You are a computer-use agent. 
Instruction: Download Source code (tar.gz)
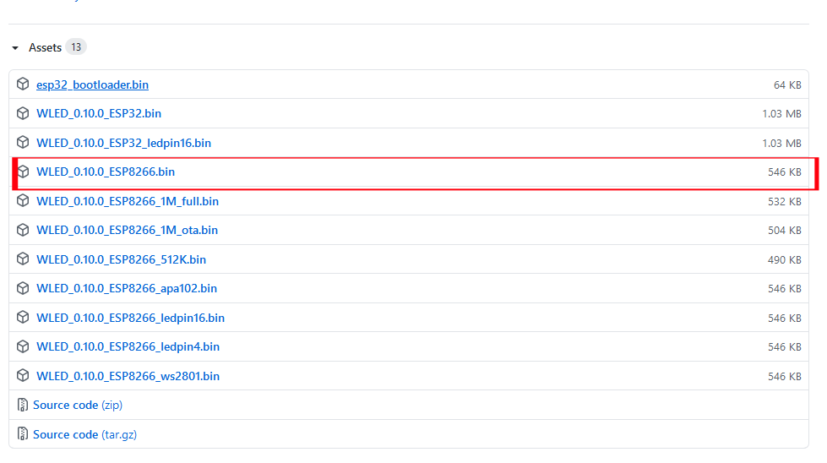pos(85,434)
